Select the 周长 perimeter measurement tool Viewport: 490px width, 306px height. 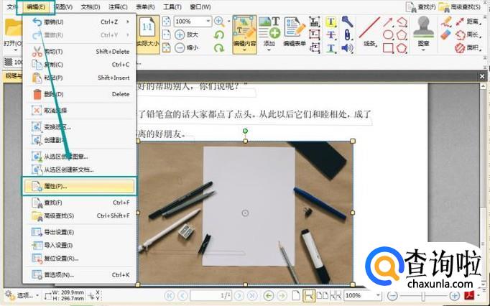tap(468, 34)
